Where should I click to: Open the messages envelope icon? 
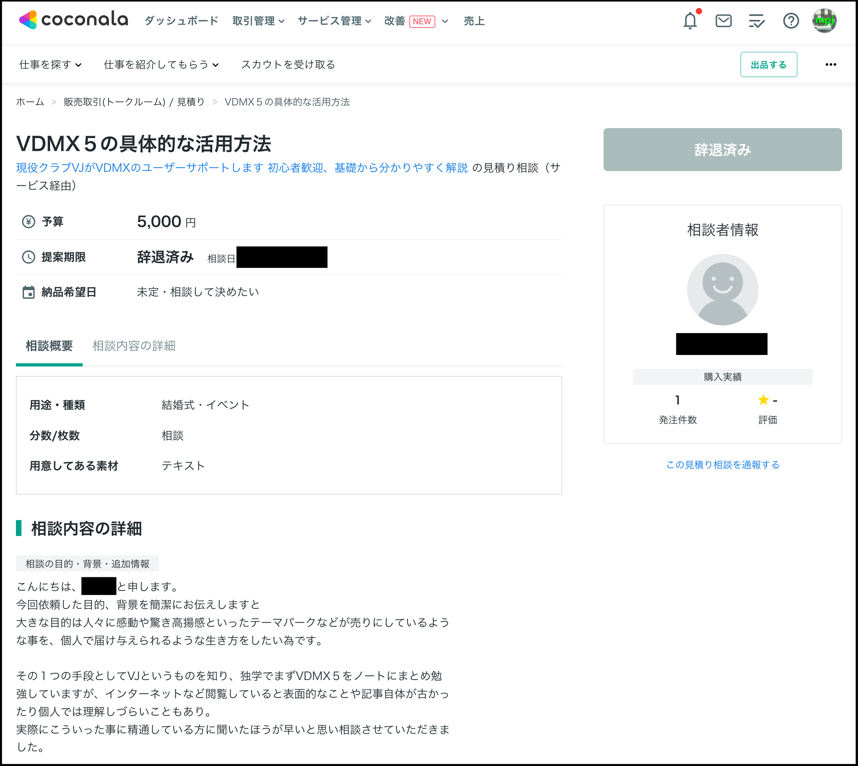click(723, 21)
